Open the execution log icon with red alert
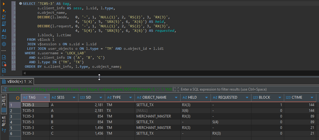Image resolution: width=319 pixels, height=140 pixels. [x=4, y=64]
